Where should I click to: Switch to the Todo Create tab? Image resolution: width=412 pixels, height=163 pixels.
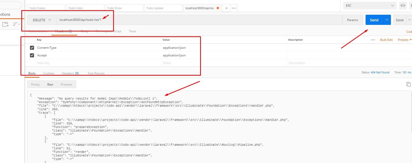(46, 8)
